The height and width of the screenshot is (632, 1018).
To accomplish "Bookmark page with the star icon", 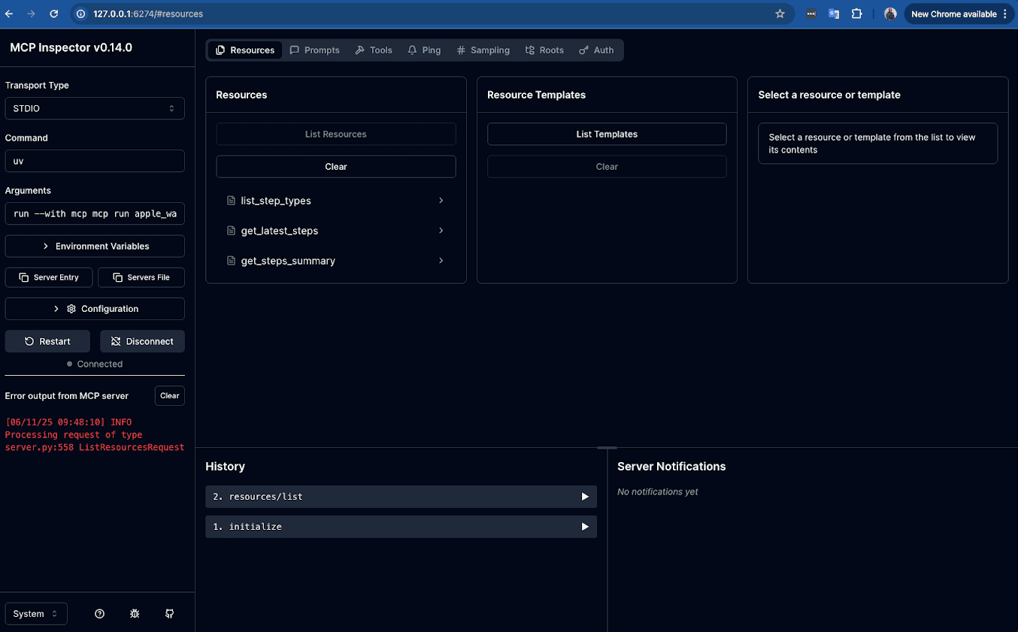I will pos(780,14).
